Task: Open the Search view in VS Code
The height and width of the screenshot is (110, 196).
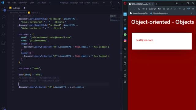Action: (x=4, y=17)
